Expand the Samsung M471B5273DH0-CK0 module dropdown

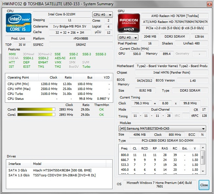point(162,129)
